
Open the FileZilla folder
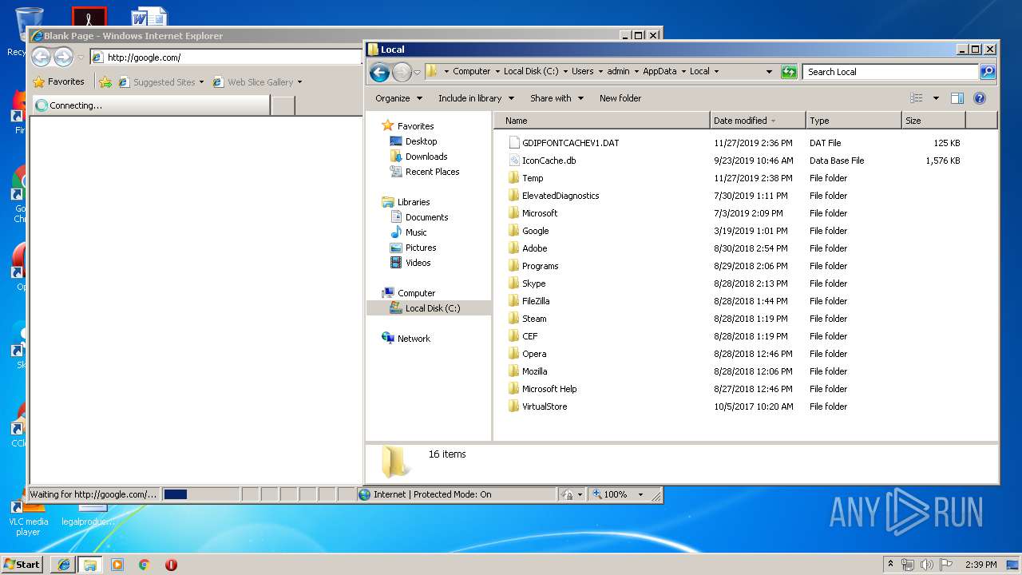(536, 301)
